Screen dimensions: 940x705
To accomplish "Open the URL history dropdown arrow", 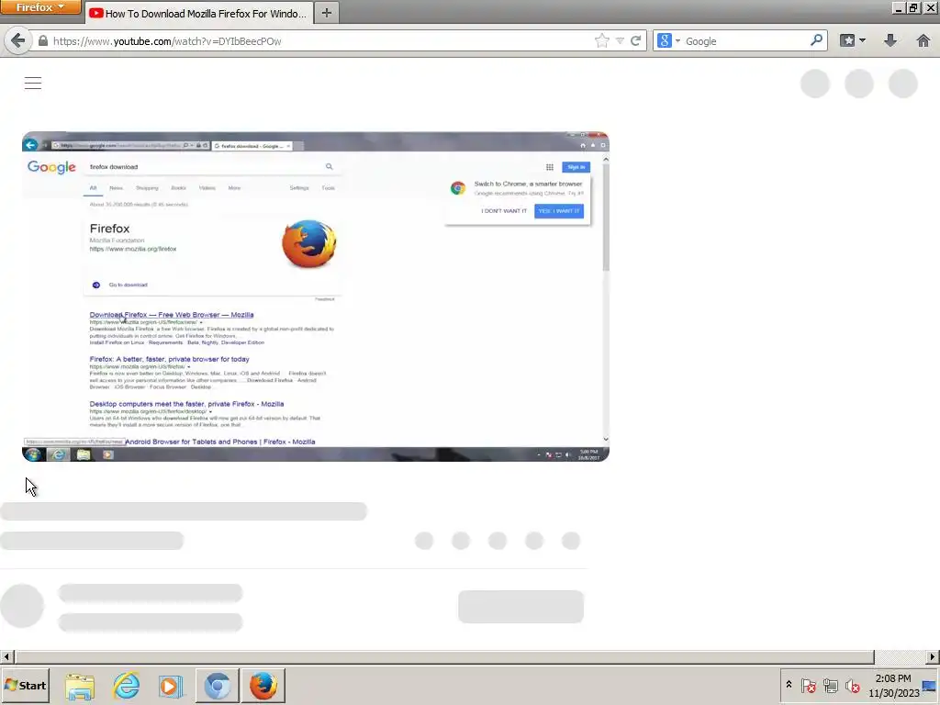I will click(x=620, y=40).
